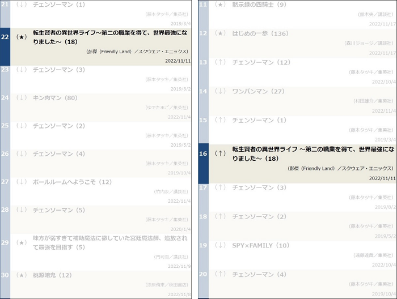Open the ワンパンマン (27) title
The height and width of the screenshot is (299, 397).
[x=258, y=91]
